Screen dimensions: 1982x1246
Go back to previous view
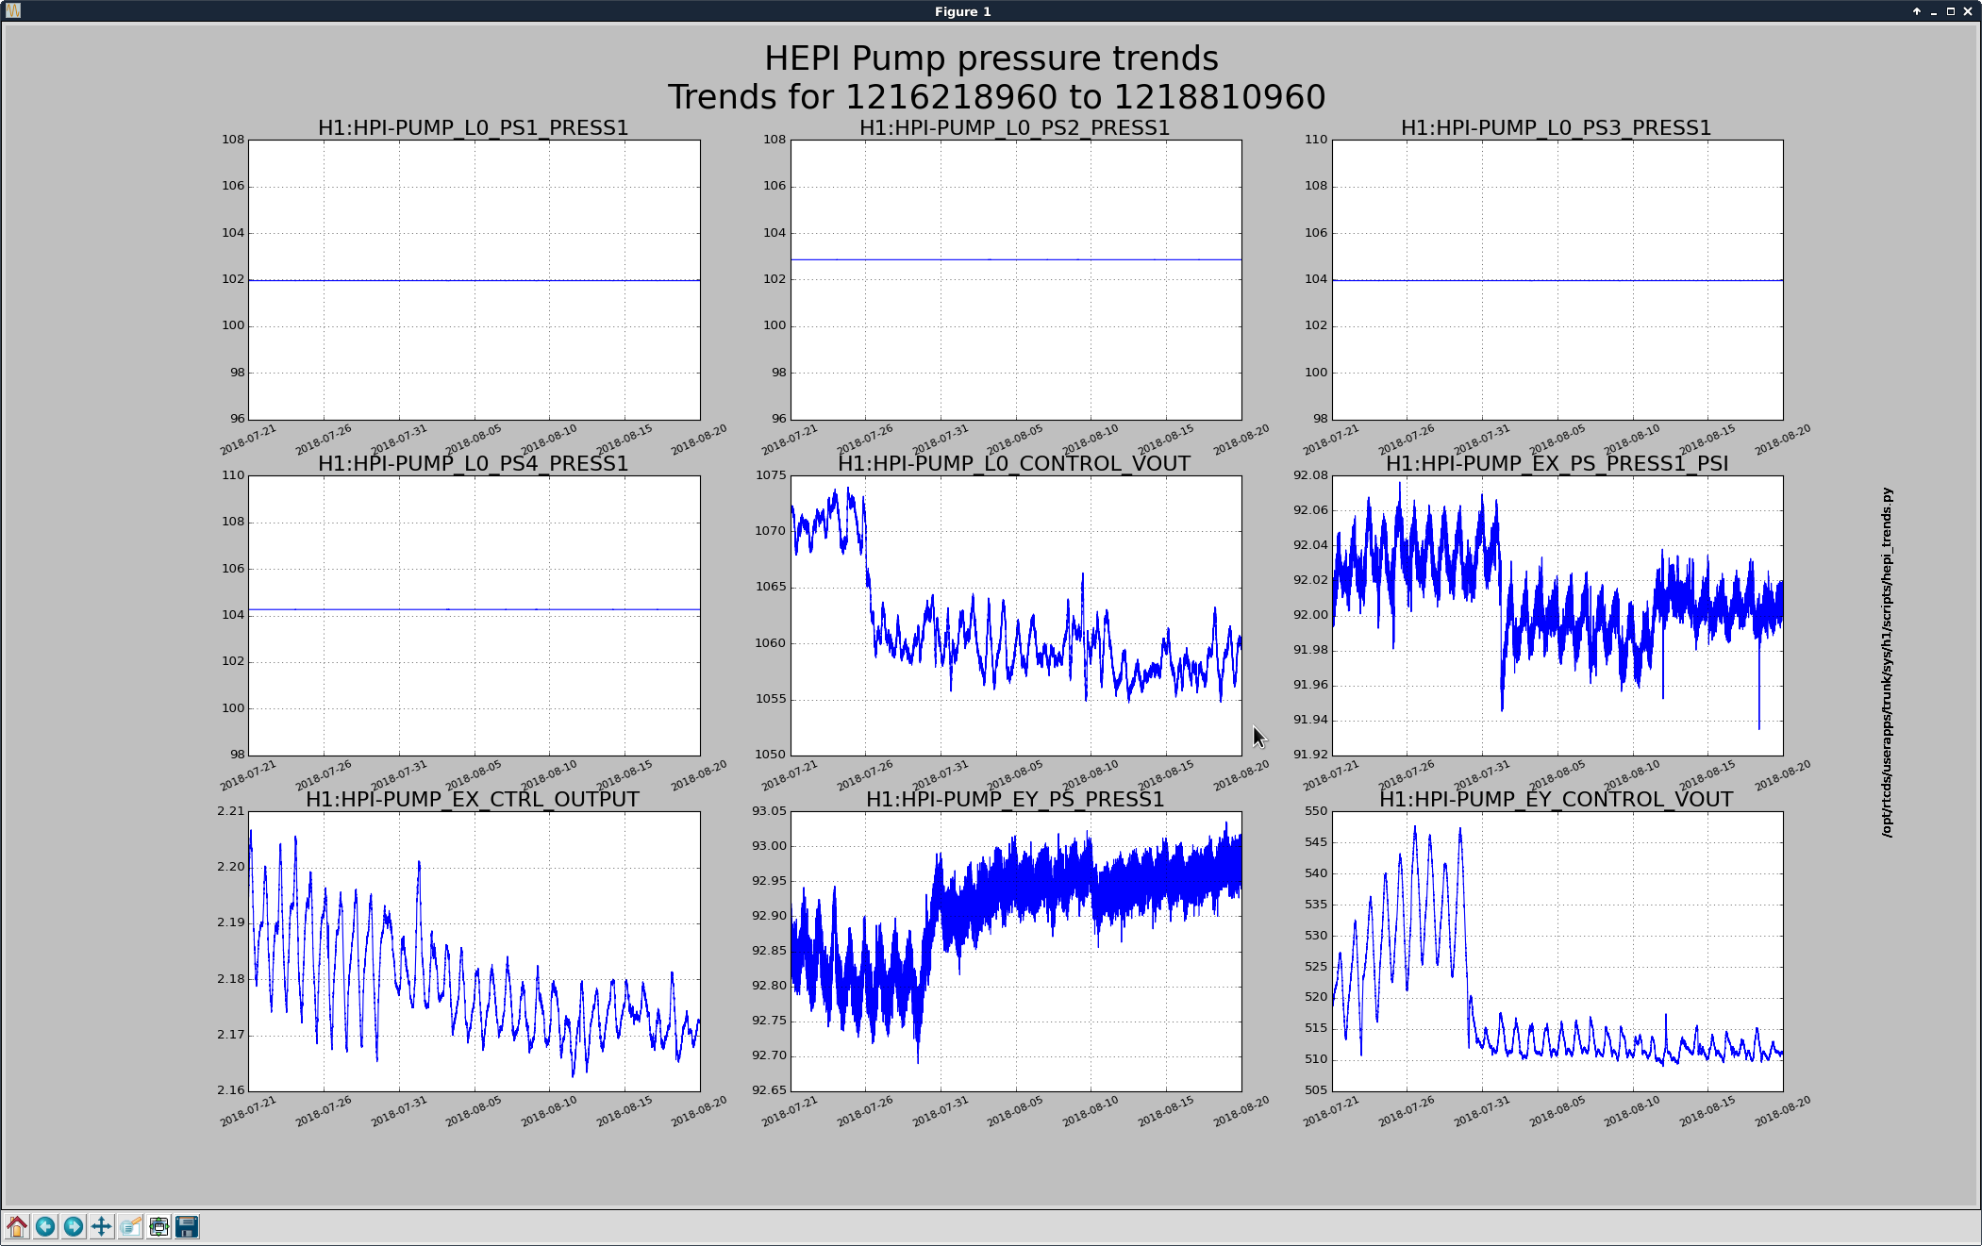coord(45,1226)
